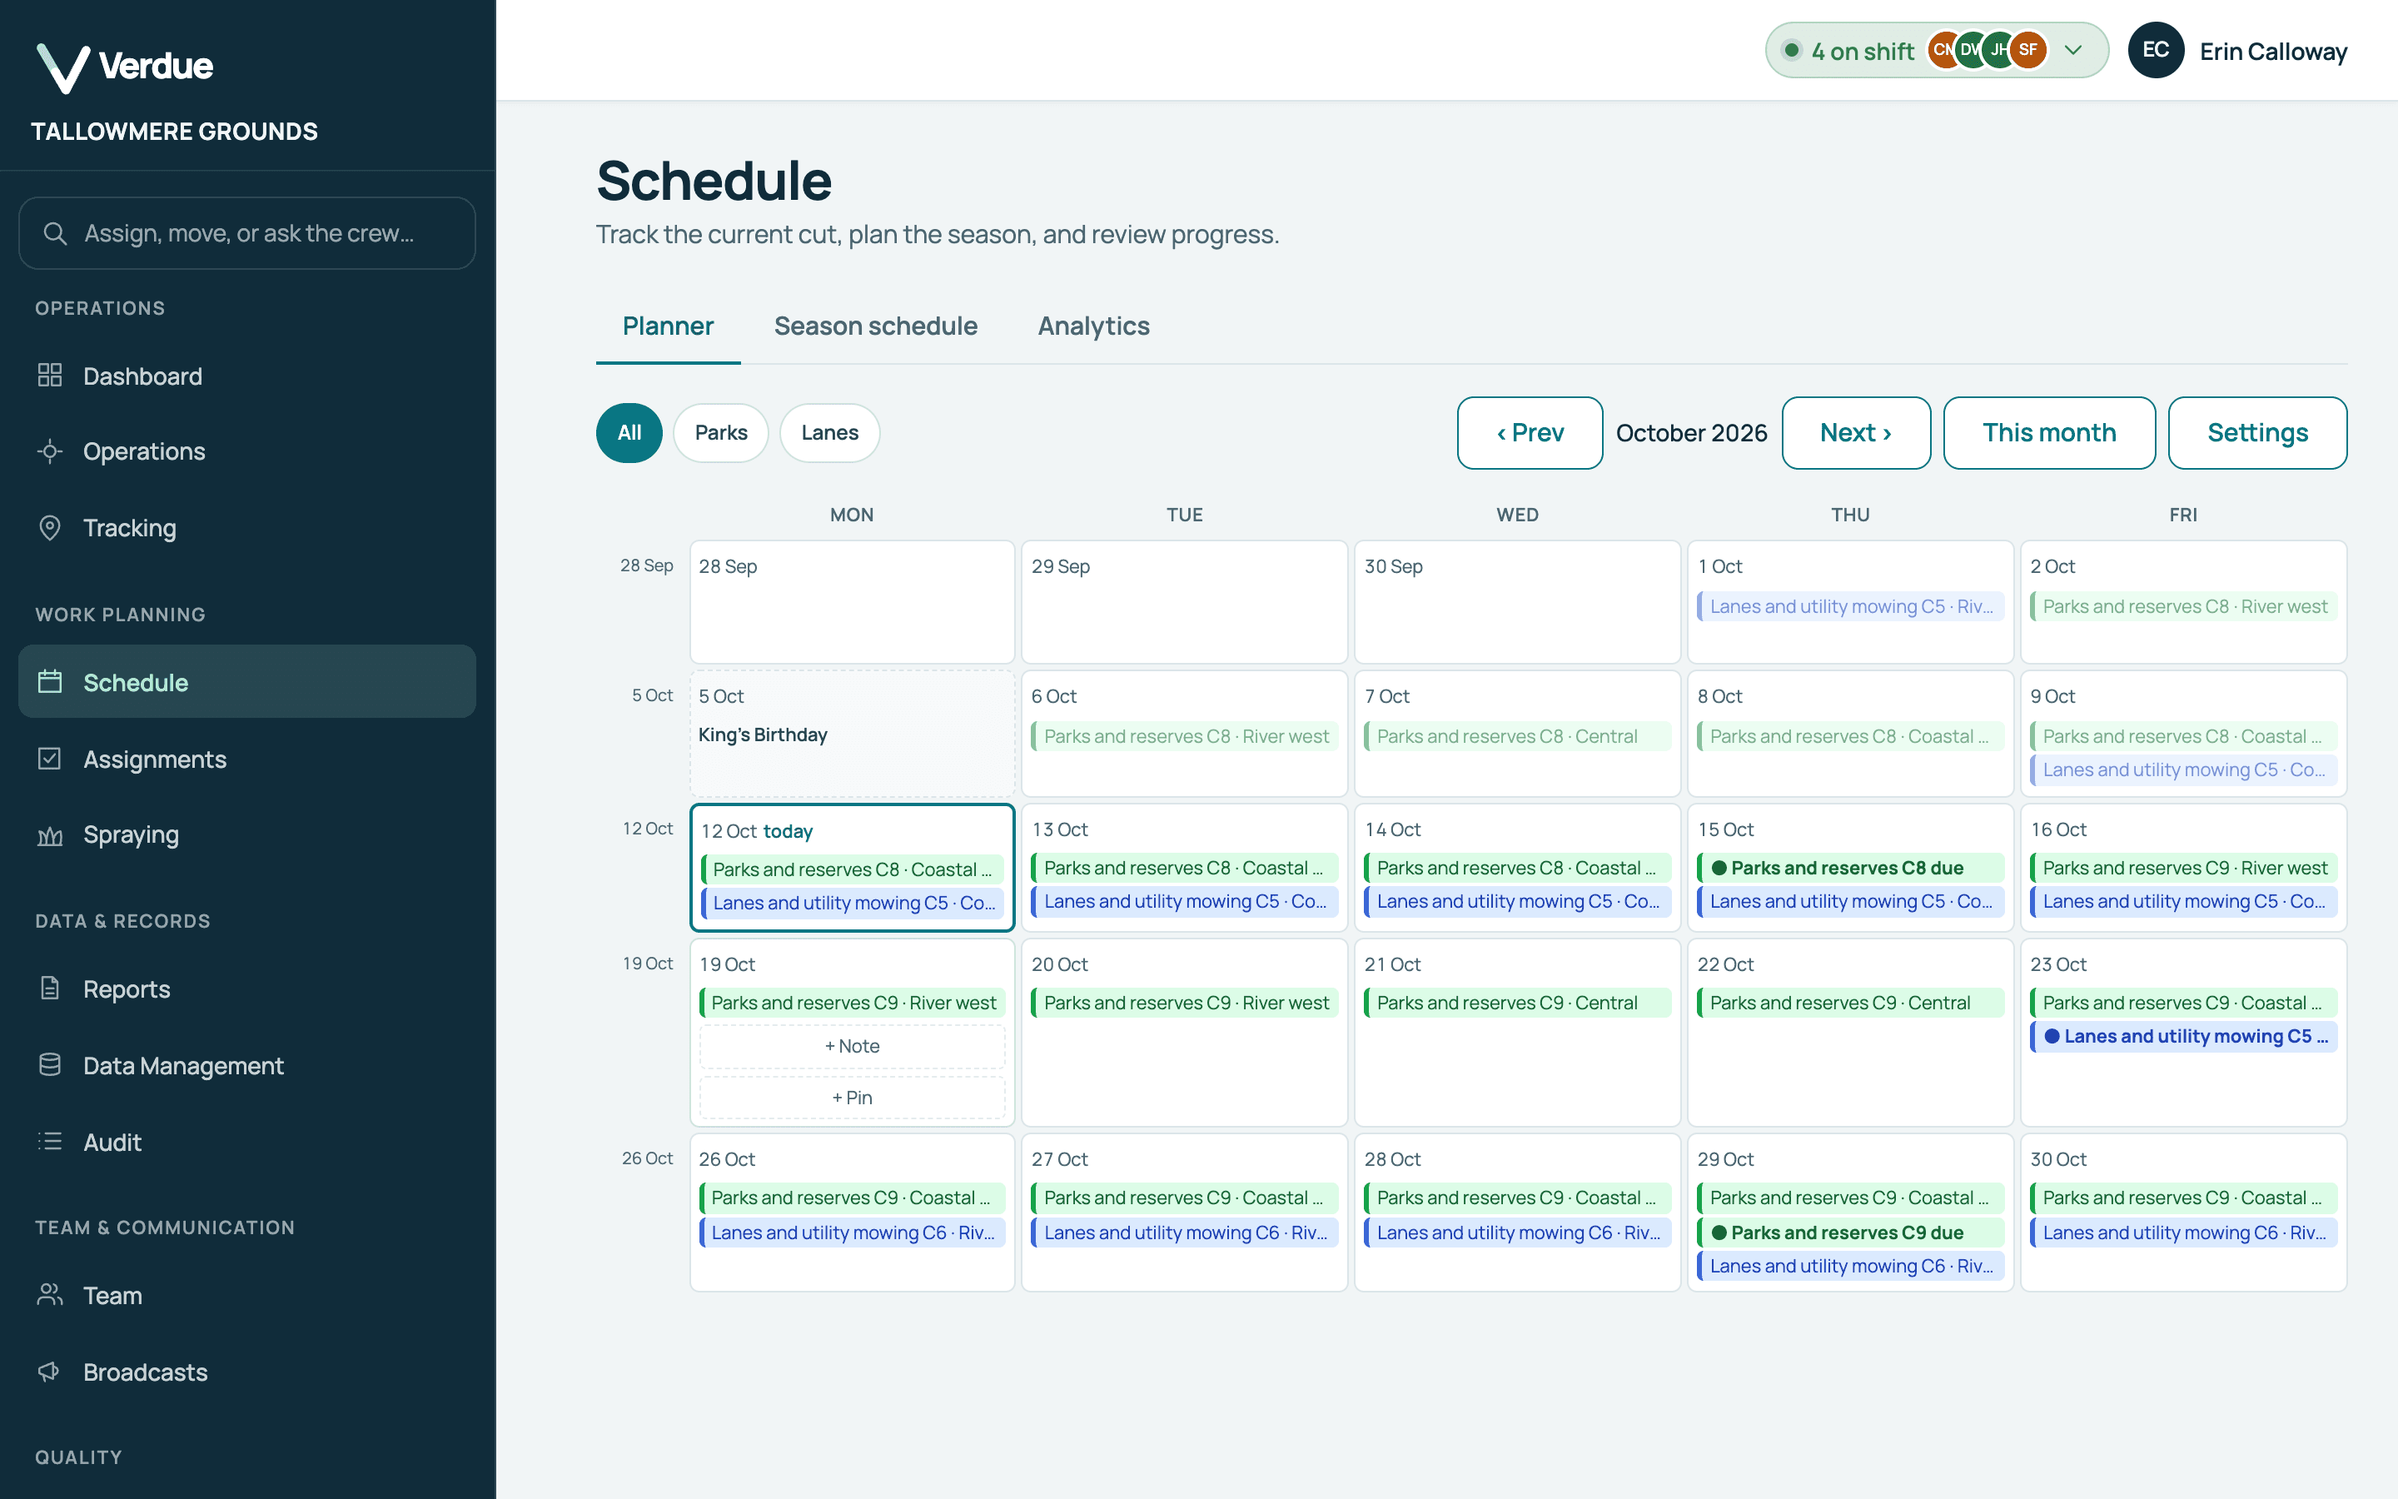2398x1499 pixels.
Task: Click the Verdue logo icon
Action: [62, 67]
